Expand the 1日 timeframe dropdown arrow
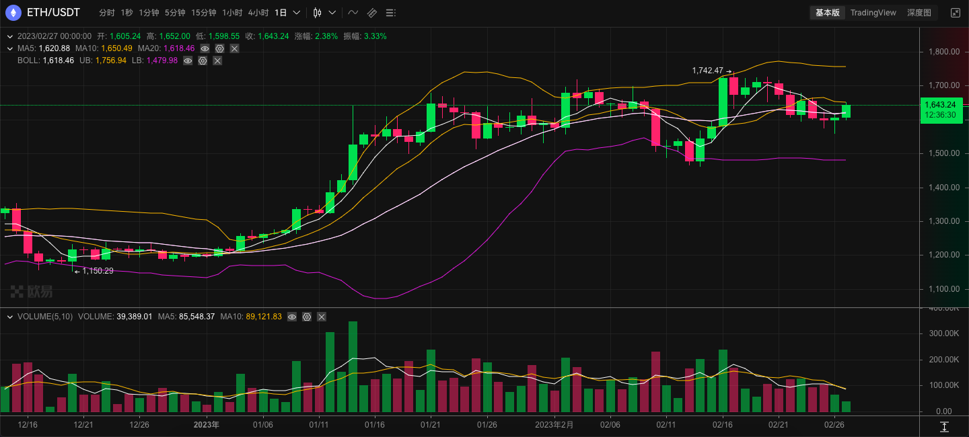Image resolution: width=969 pixels, height=437 pixels. point(296,13)
